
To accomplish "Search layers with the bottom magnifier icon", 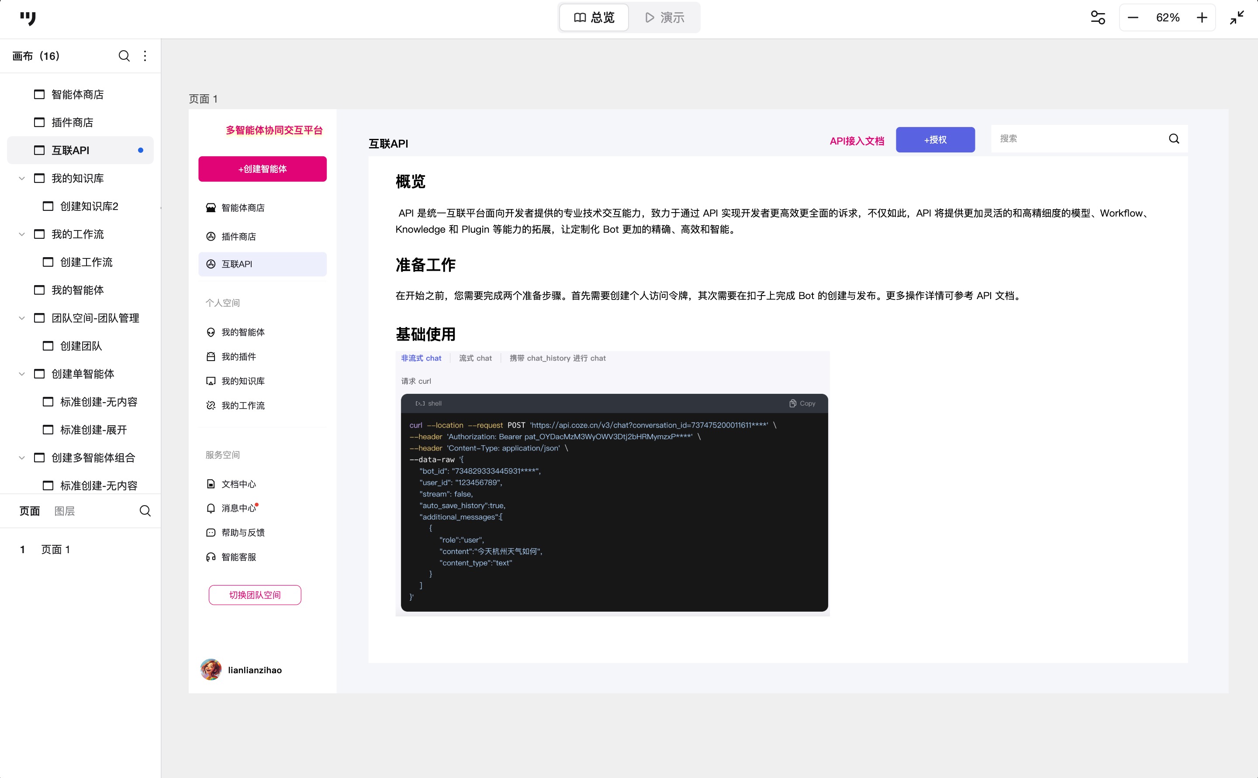I will pyautogui.click(x=145, y=511).
